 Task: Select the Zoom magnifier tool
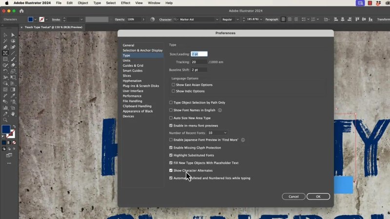[x=5, y=120]
